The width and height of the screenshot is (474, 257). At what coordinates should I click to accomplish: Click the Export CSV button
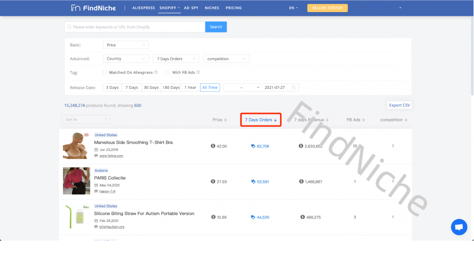point(399,105)
